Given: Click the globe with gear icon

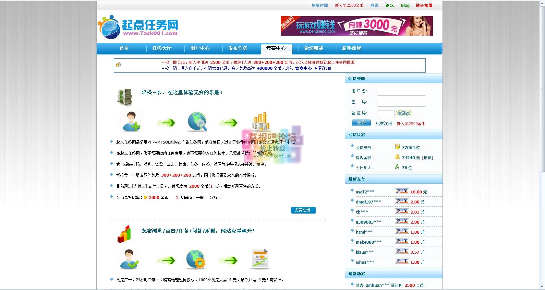Looking at the screenshot, I should pos(196,260).
